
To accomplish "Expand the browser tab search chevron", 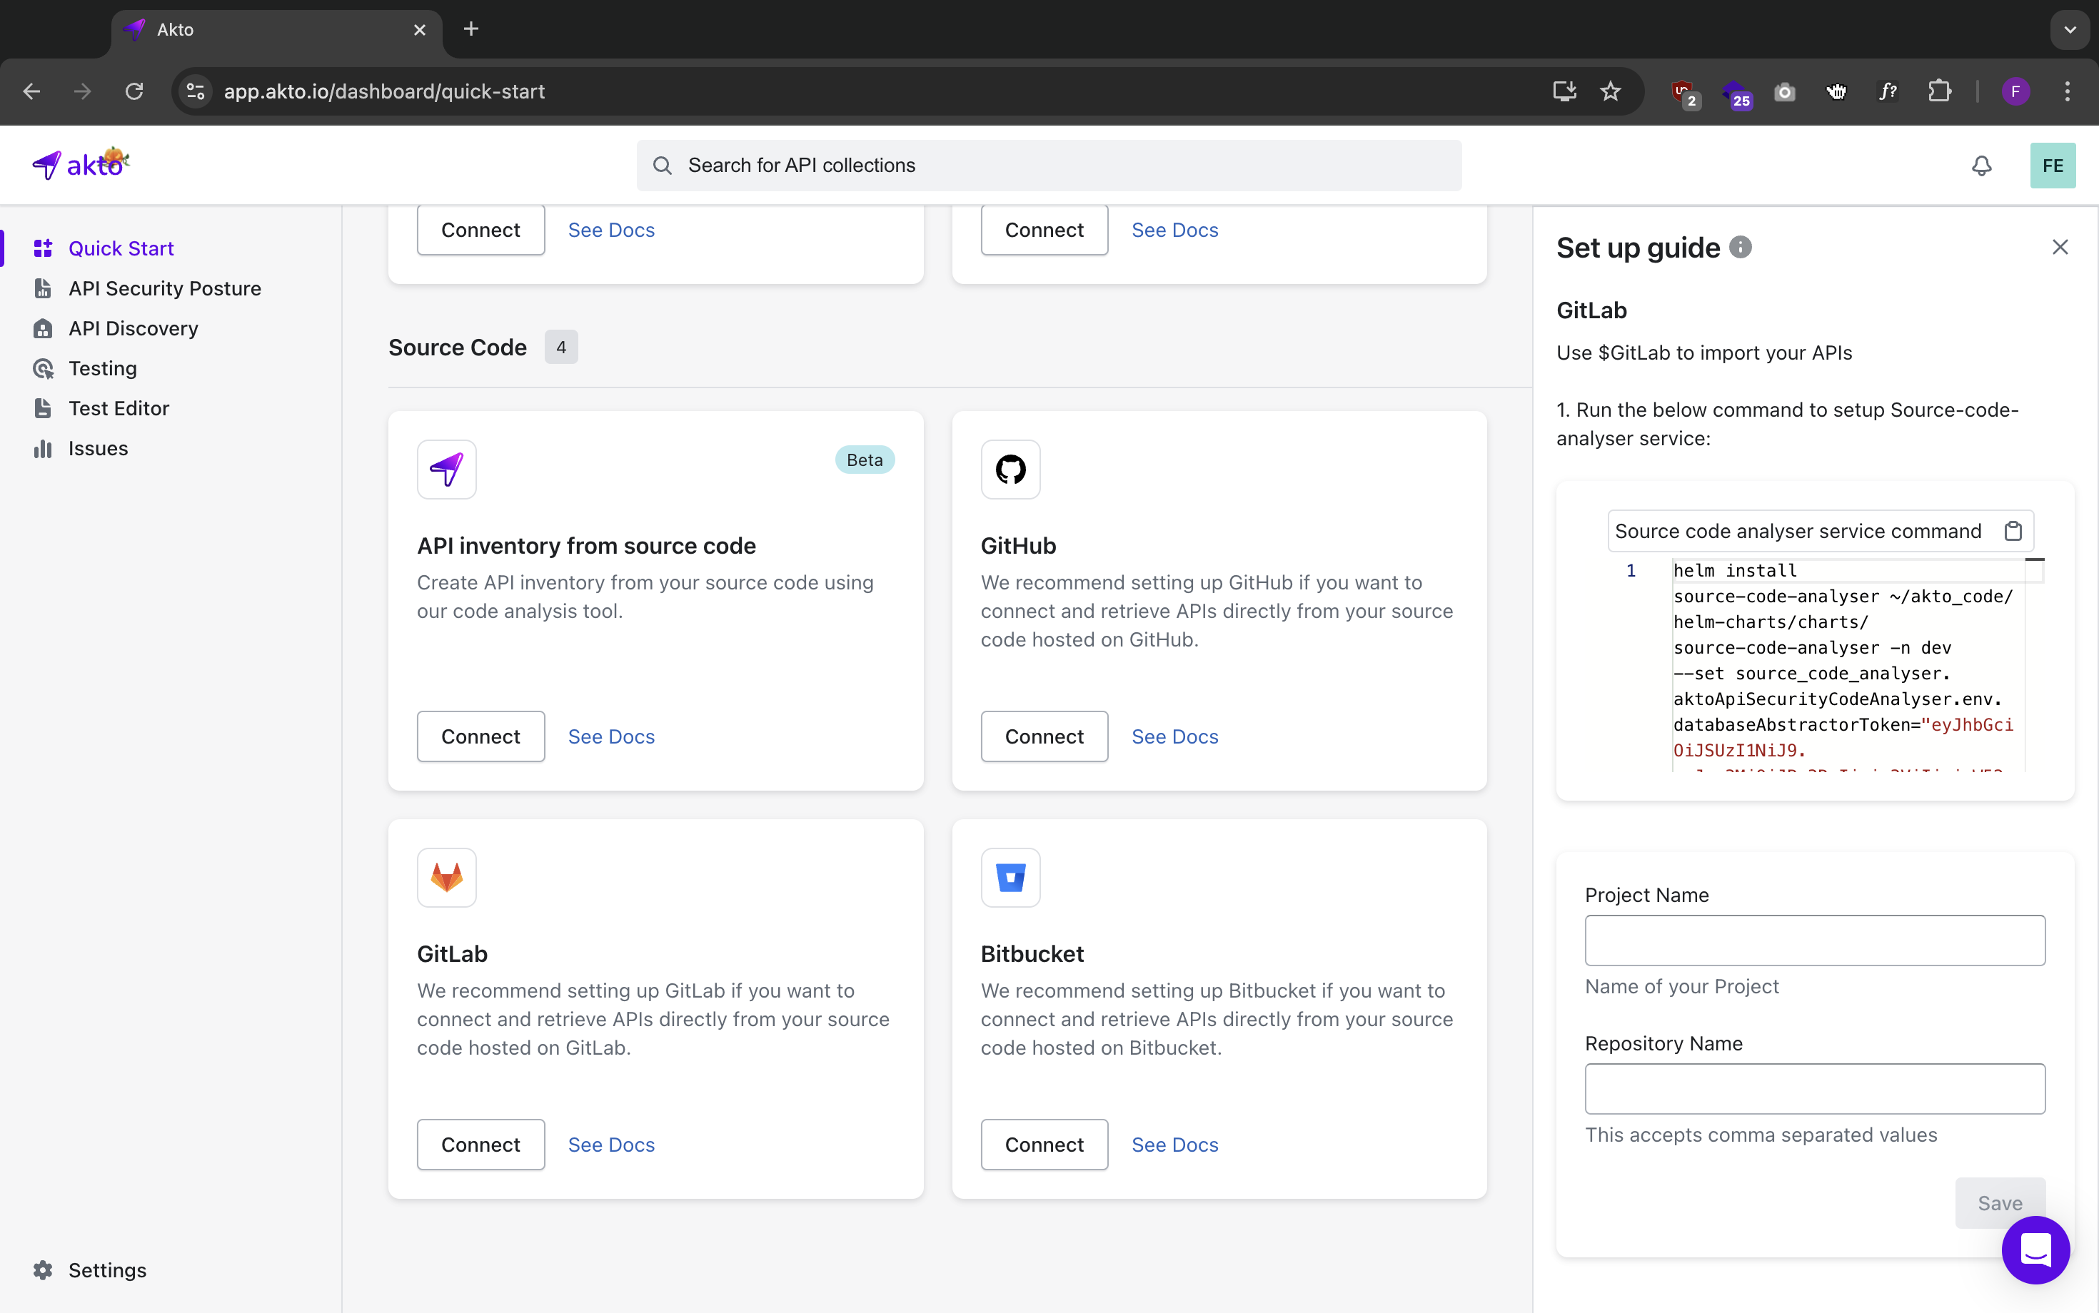I will pyautogui.click(x=2070, y=29).
